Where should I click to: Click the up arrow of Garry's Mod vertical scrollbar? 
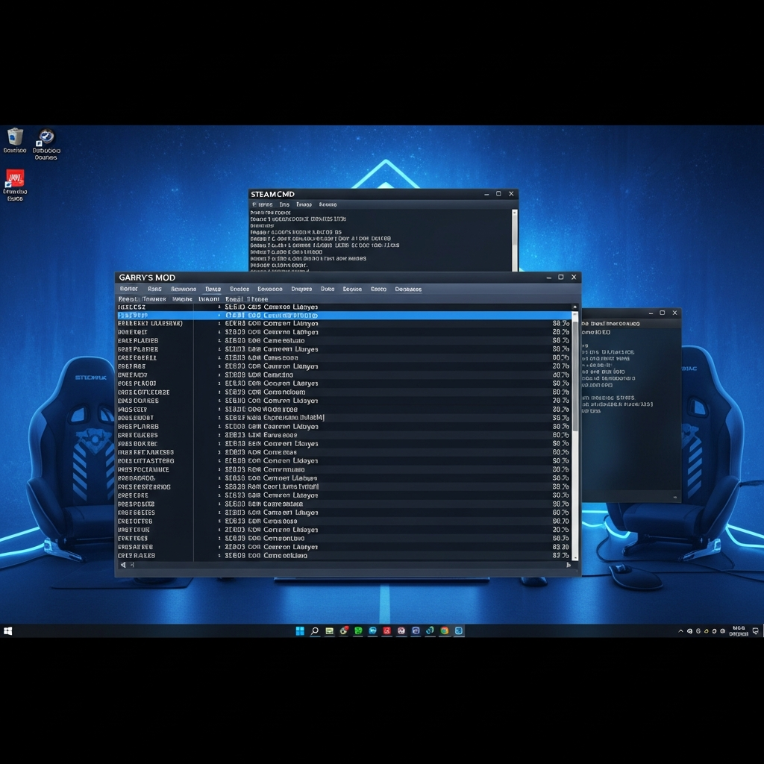pyautogui.click(x=575, y=307)
